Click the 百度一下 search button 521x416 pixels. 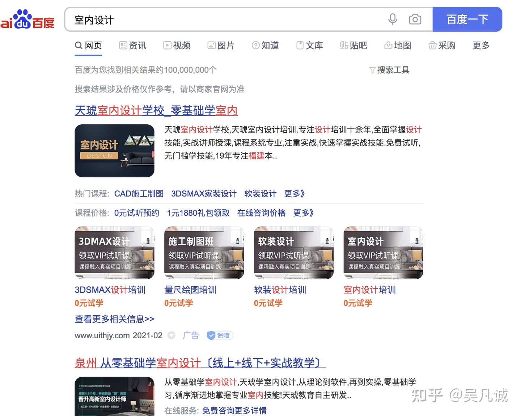coord(467,19)
